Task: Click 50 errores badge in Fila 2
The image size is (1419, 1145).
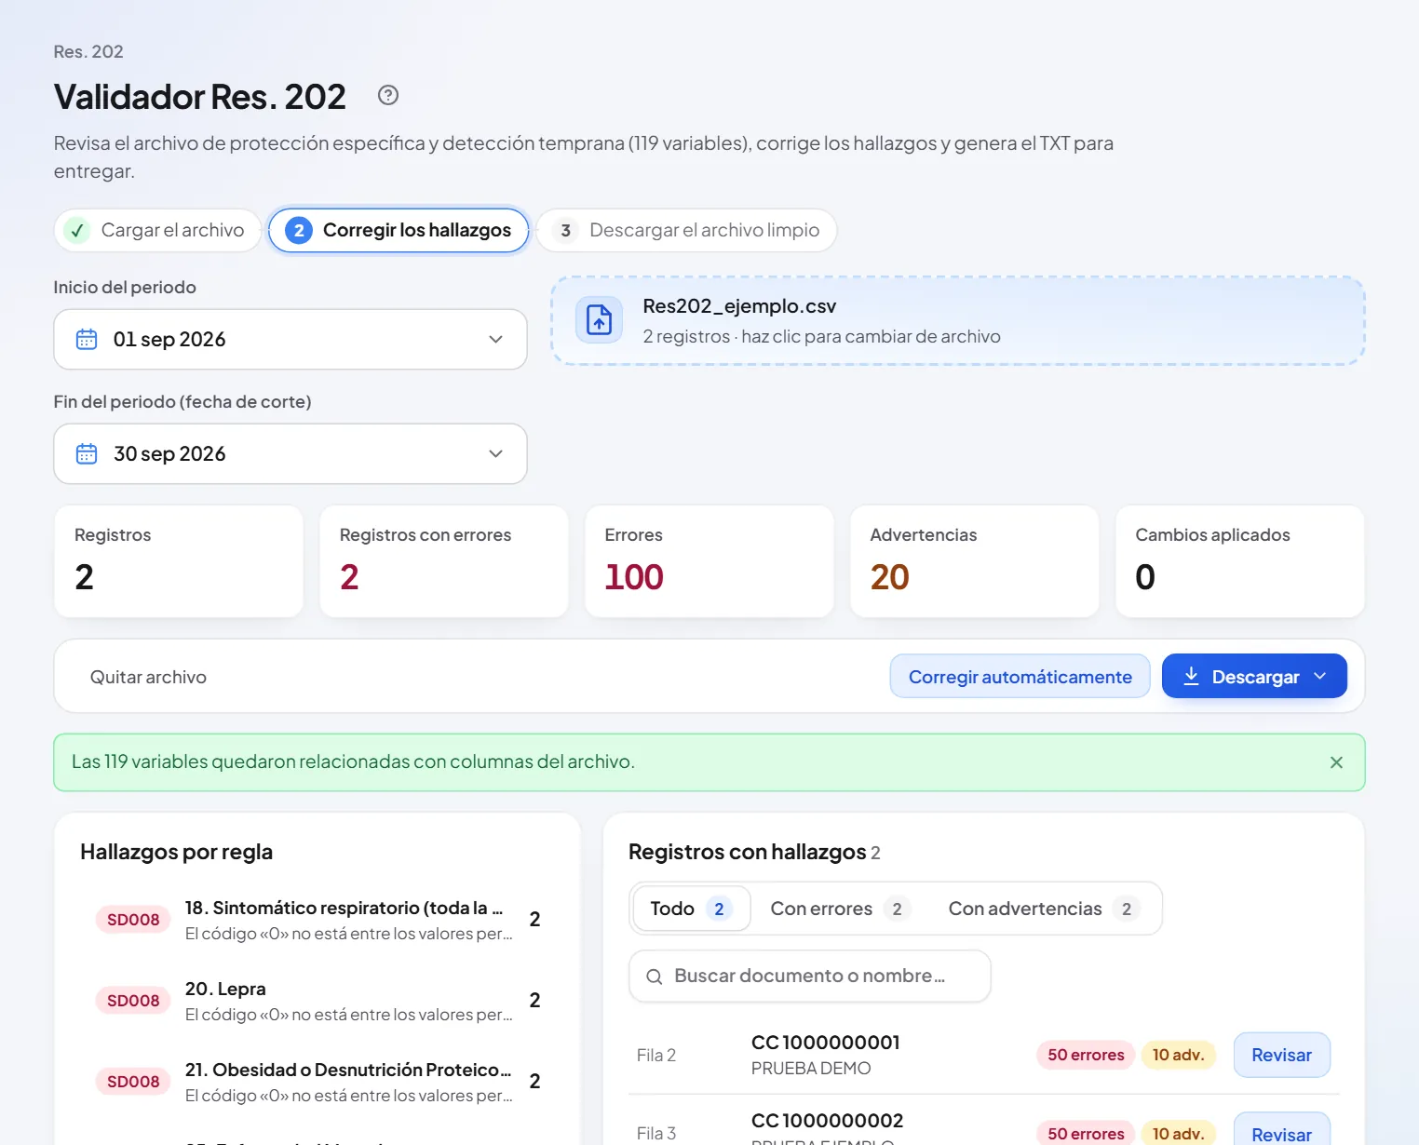Action: [x=1086, y=1055]
